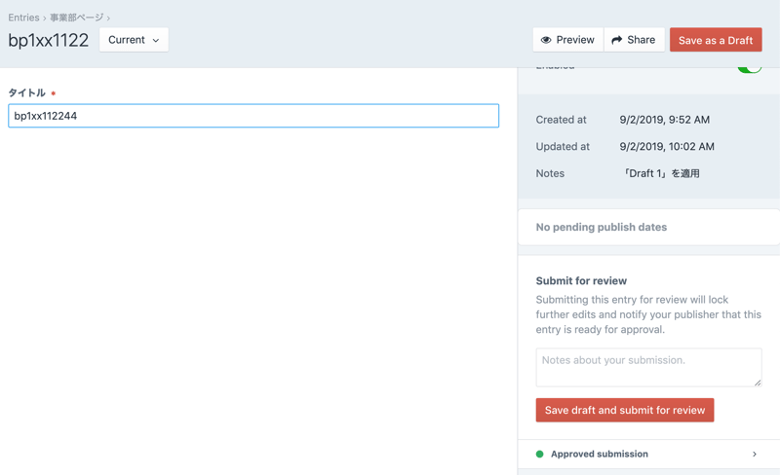Click the Approved submission label
This screenshot has width=780, height=475.
(x=599, y=454)
